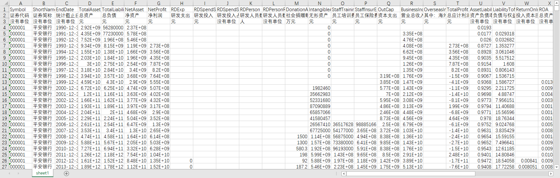Click the 0.0193 asset liability ratio cell
This screenshot has height=178, width=560.
click(x=481, y=28)
